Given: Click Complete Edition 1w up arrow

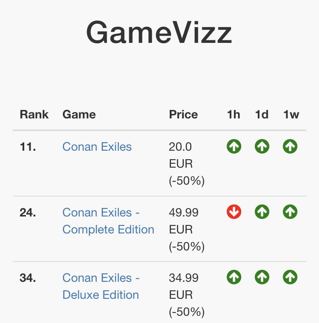Looking at the screenshot, I should coord(290,212).
